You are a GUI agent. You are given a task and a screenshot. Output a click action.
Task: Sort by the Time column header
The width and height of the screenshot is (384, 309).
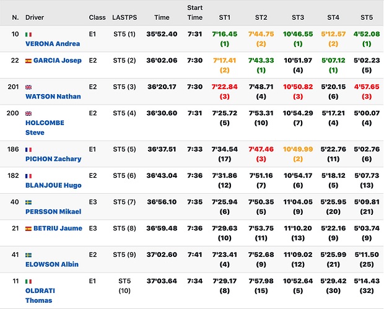(162, 17)
